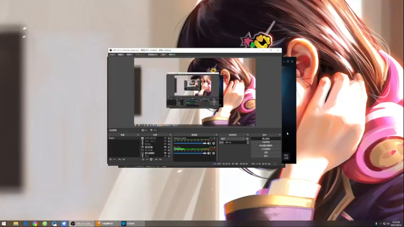The height and width of the screenshot is (227, 404).
Task: Adjust the transition duration stepper arrows
Action: 248,142
